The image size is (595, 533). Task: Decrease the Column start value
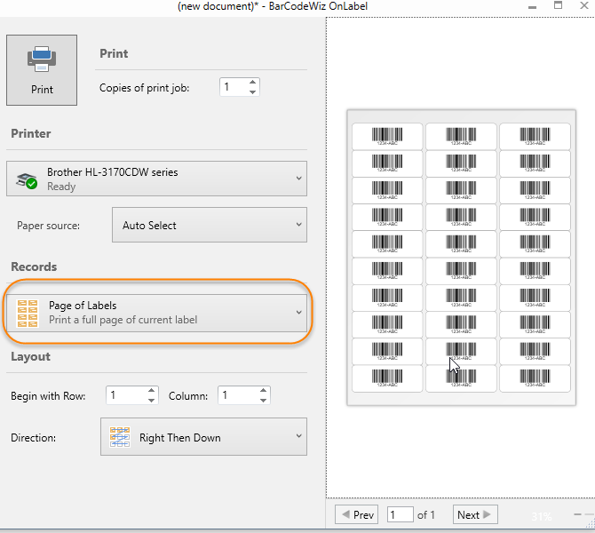point(264,400)
